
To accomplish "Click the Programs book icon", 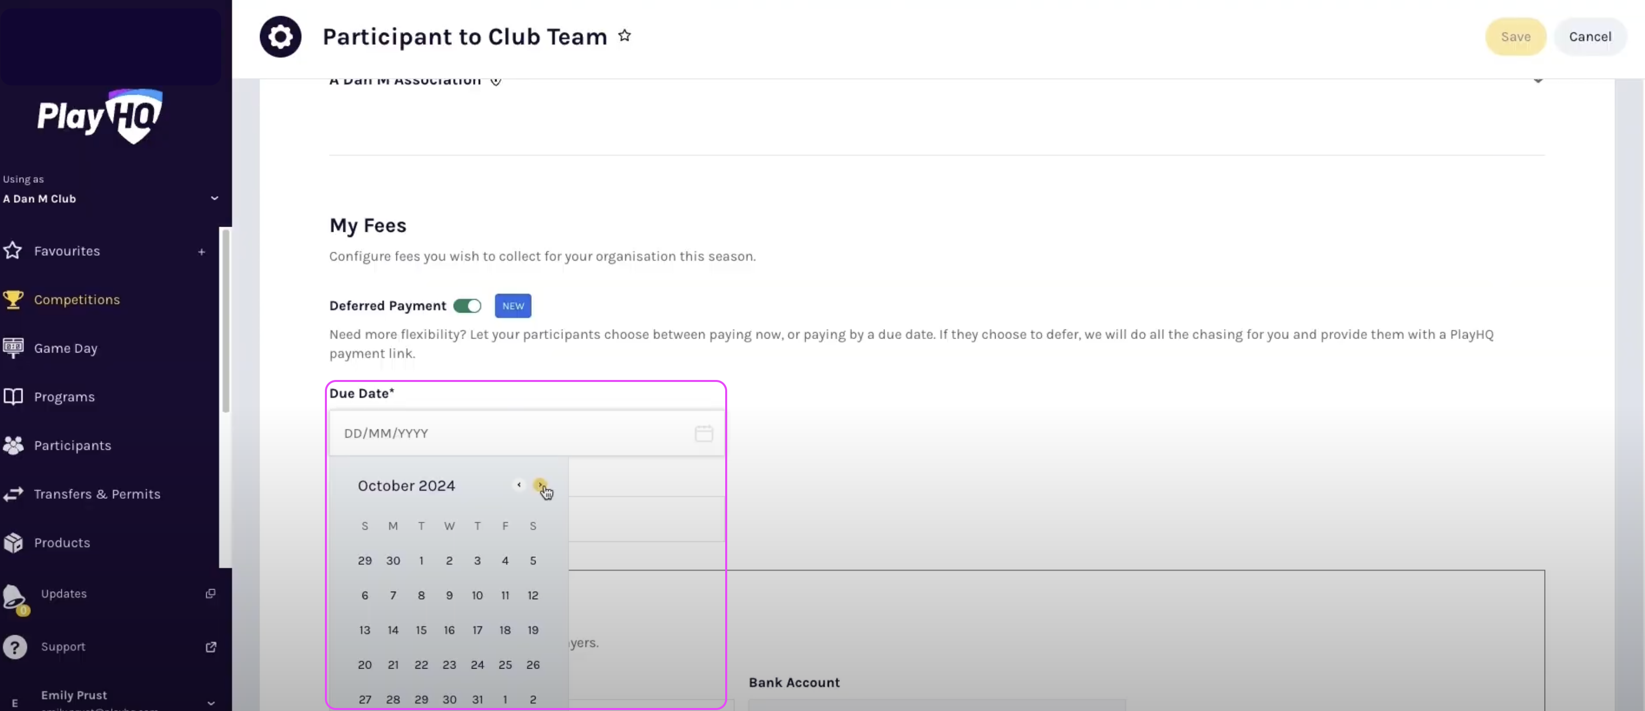I will pyautogui.click(x=13, y=397).
